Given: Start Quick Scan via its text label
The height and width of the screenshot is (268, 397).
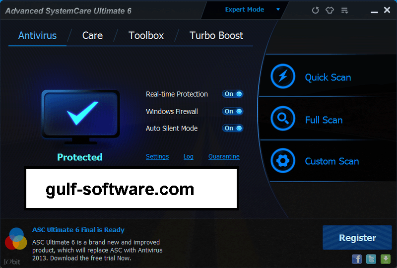Looking at the screenshot, I should click(328, 77).
